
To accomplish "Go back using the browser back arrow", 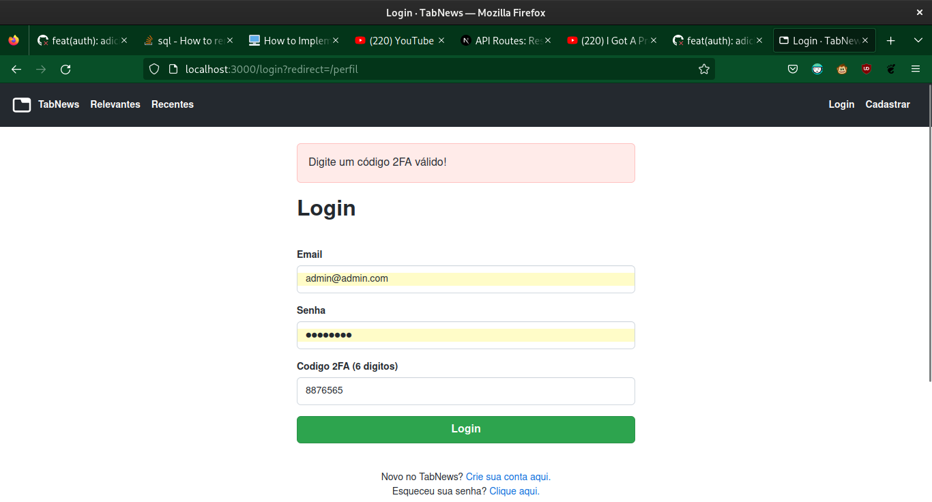I will coord(16,69).
